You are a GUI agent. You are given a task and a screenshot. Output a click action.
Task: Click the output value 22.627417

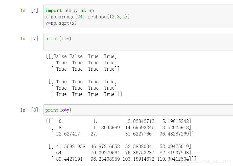(68, 134)
